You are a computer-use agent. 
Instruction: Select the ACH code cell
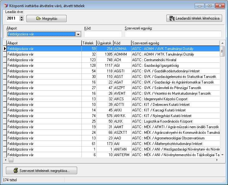pos(122,60)
